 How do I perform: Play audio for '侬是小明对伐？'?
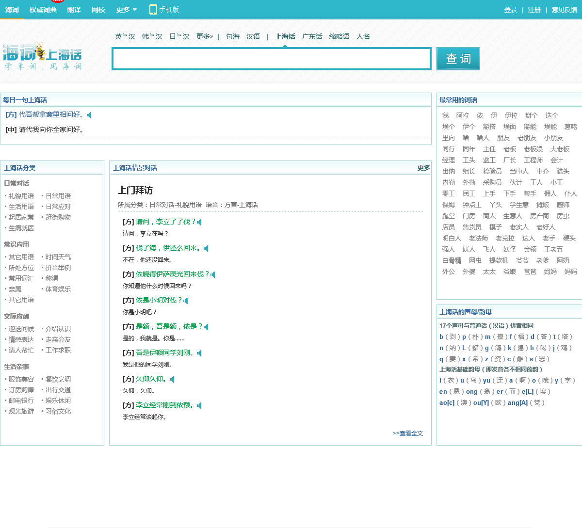point(186,301)
